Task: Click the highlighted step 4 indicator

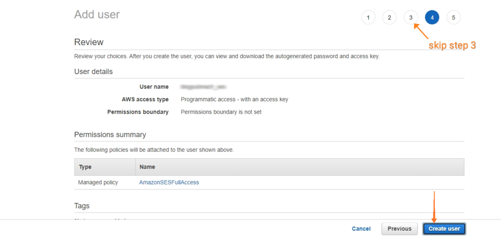Action: point(432,18)
